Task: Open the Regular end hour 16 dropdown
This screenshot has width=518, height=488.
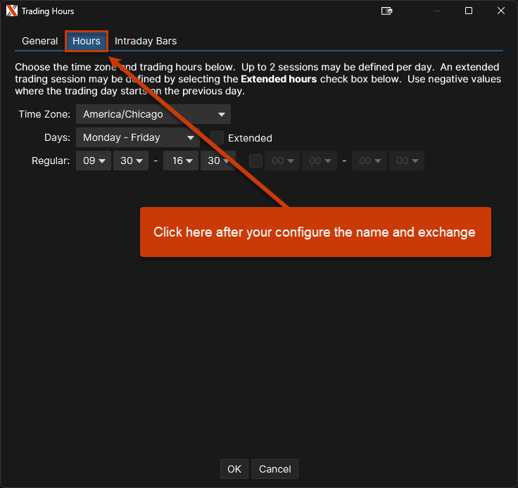Action: (x=181, y=161)
